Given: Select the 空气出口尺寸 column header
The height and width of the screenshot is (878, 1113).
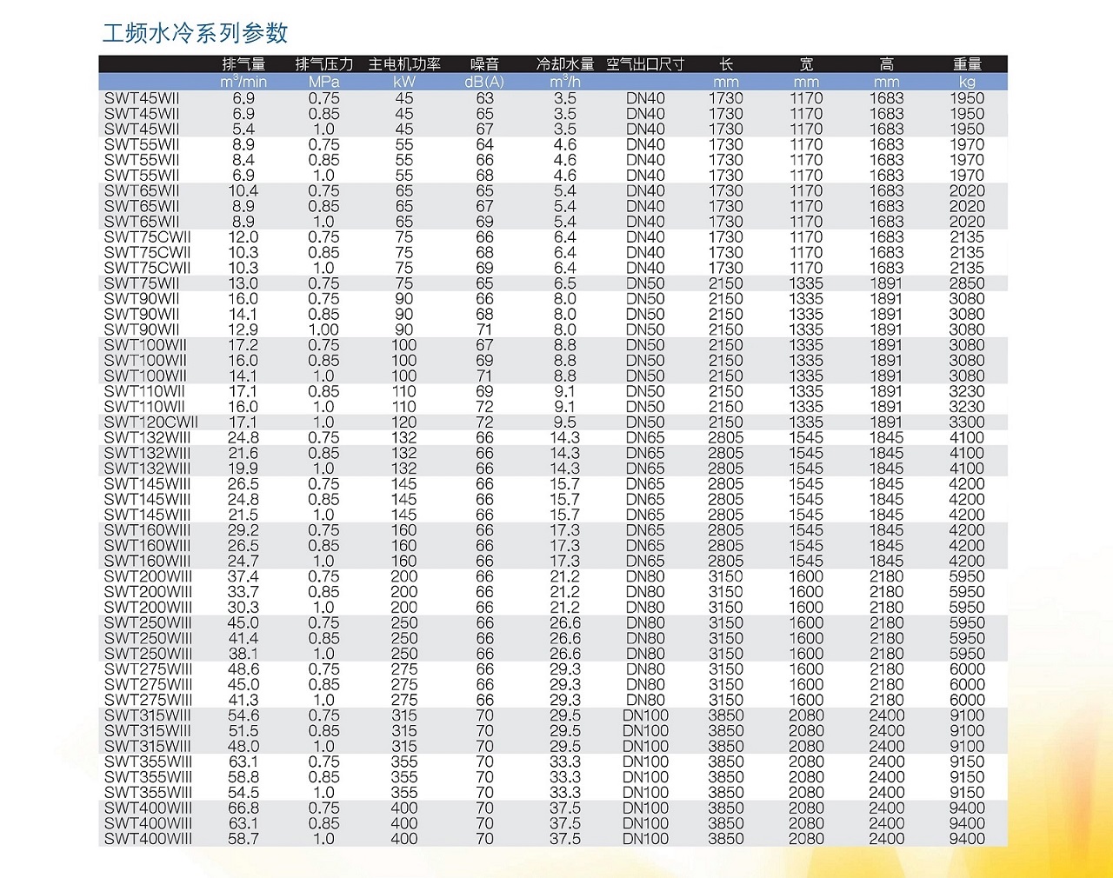Looking at the screenshot, I should pyautogui.click(x=646, y=63).
